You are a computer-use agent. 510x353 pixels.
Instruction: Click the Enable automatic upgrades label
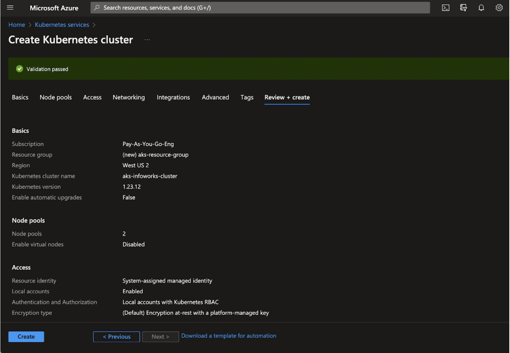[47, 197]
